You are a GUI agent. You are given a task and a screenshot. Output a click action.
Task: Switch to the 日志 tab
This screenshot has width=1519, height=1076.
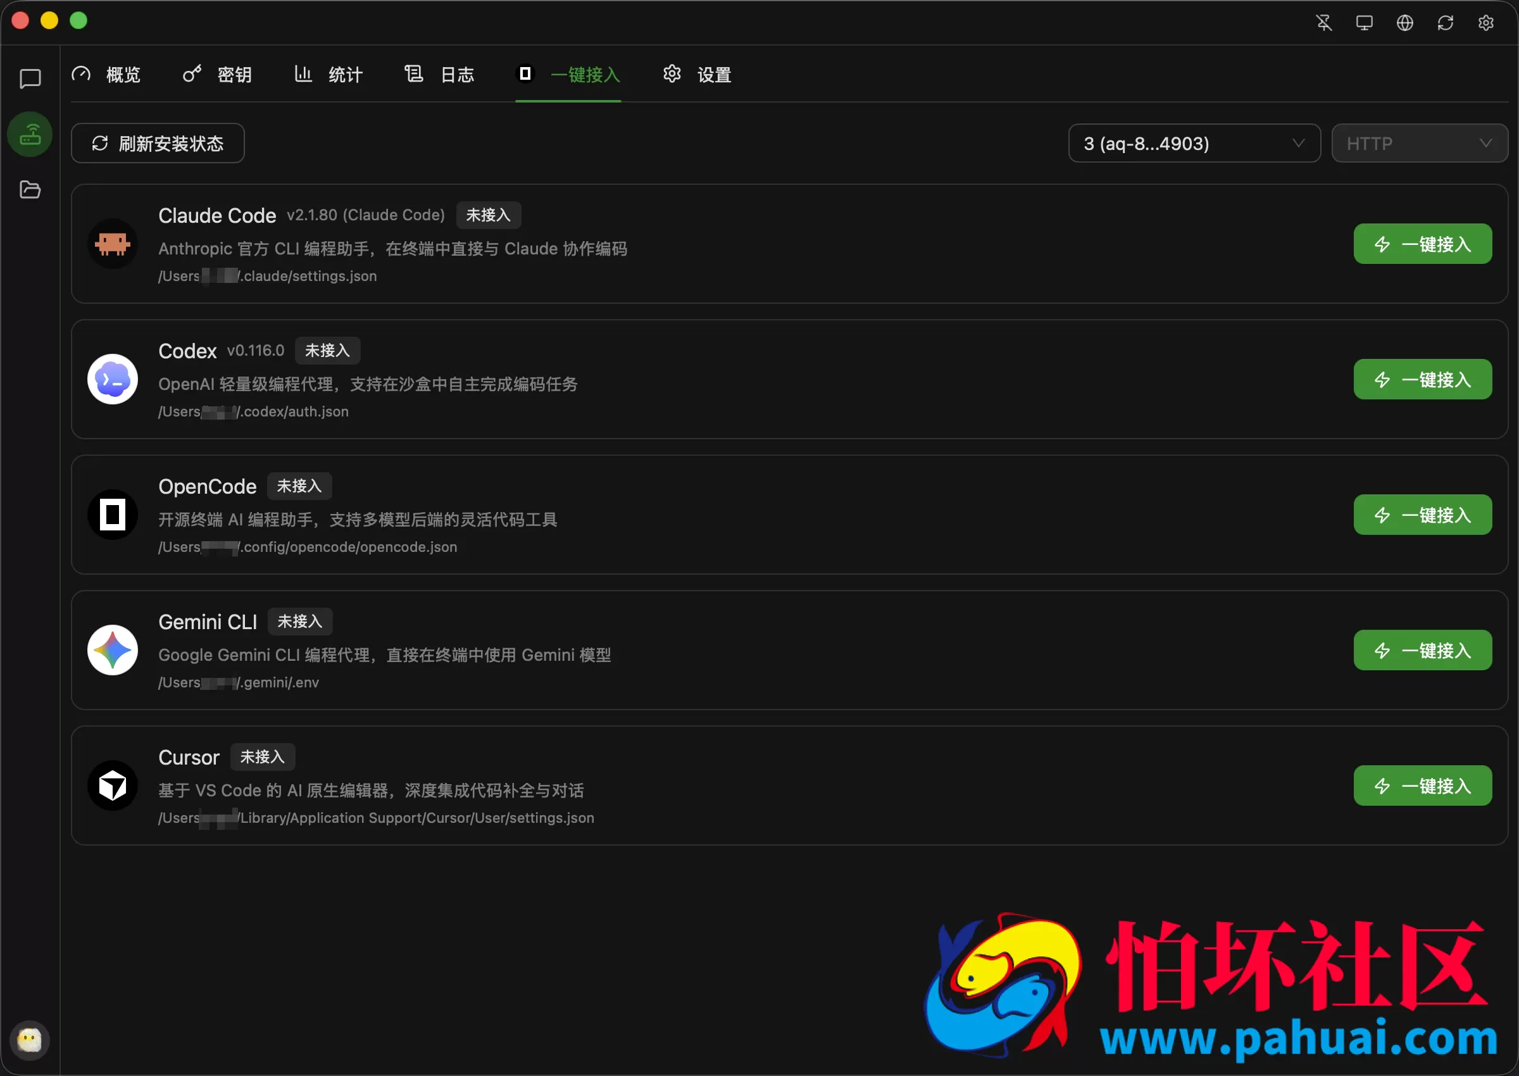pos(439,74)
